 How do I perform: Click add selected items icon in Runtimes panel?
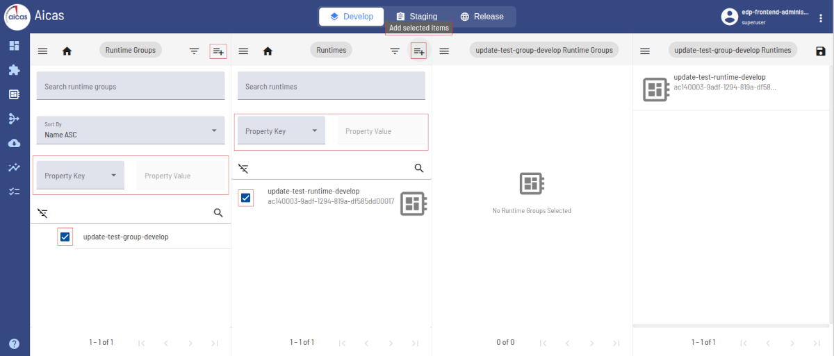(x=418, y=51)
